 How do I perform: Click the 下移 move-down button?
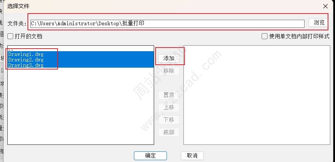(x=168, y=120)
